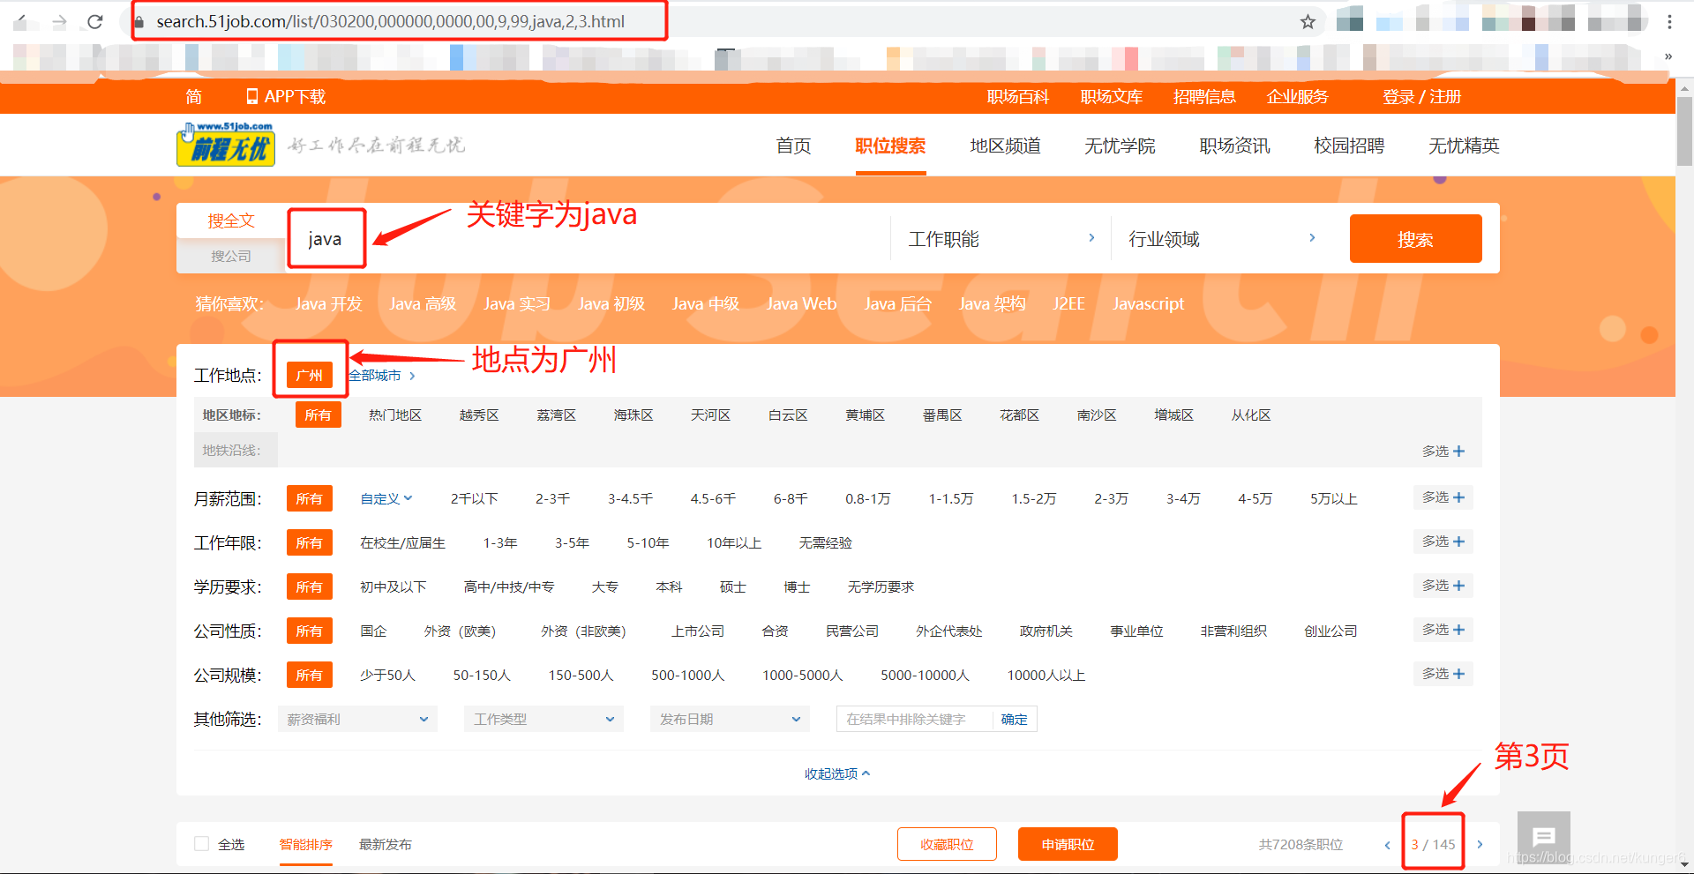The image size is (1694, 874).
Task: Open the 地区频道 navigation tab
Action: pos(1005,146)
